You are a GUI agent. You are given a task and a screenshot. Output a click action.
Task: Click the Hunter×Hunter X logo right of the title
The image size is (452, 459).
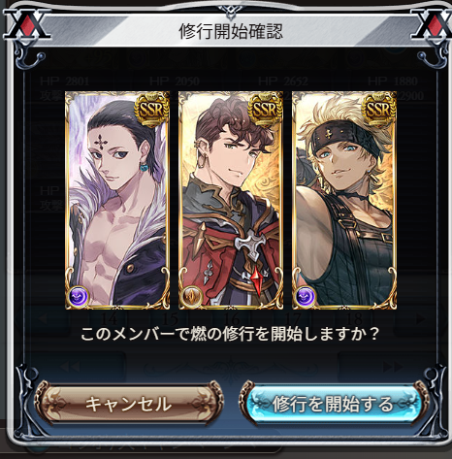(433, 24)
